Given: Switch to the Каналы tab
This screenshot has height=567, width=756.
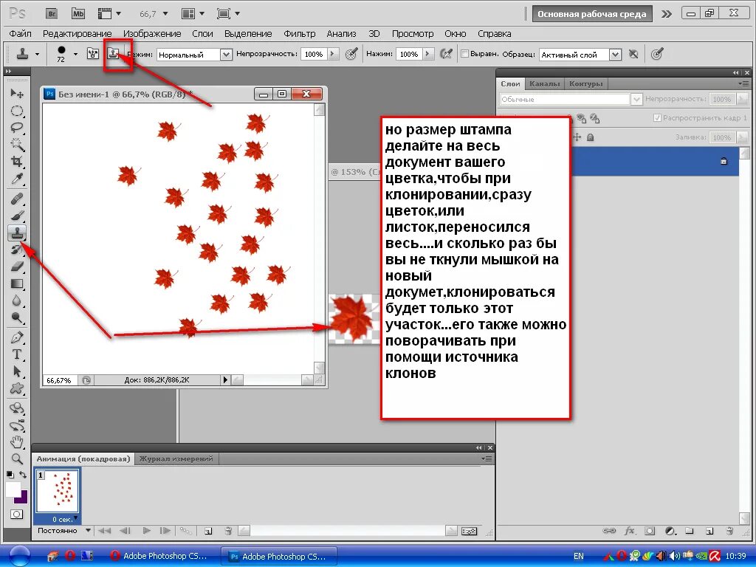Looking at the screenshot, I should point(544,84).
